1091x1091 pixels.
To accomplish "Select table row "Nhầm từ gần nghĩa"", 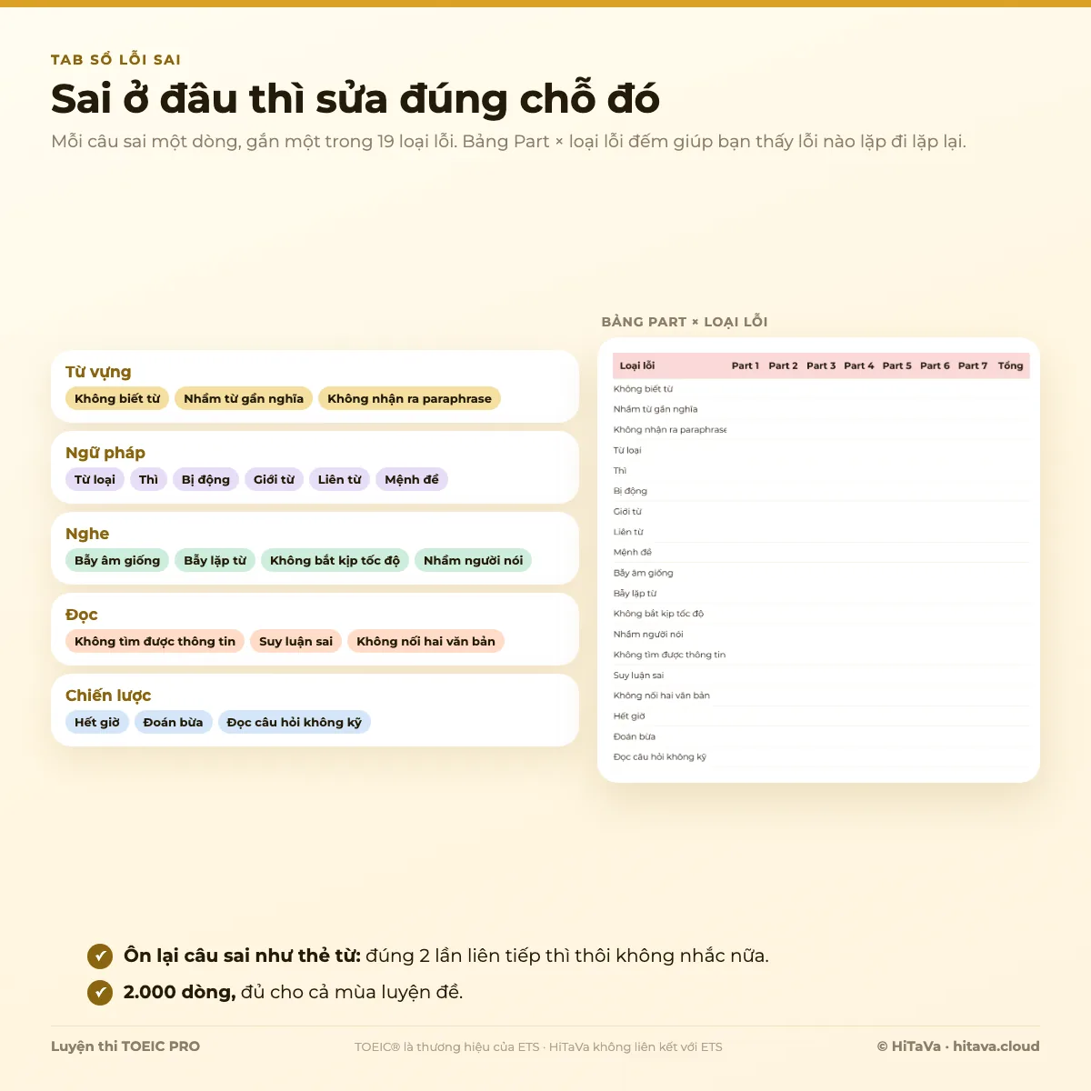I will 821,409.
